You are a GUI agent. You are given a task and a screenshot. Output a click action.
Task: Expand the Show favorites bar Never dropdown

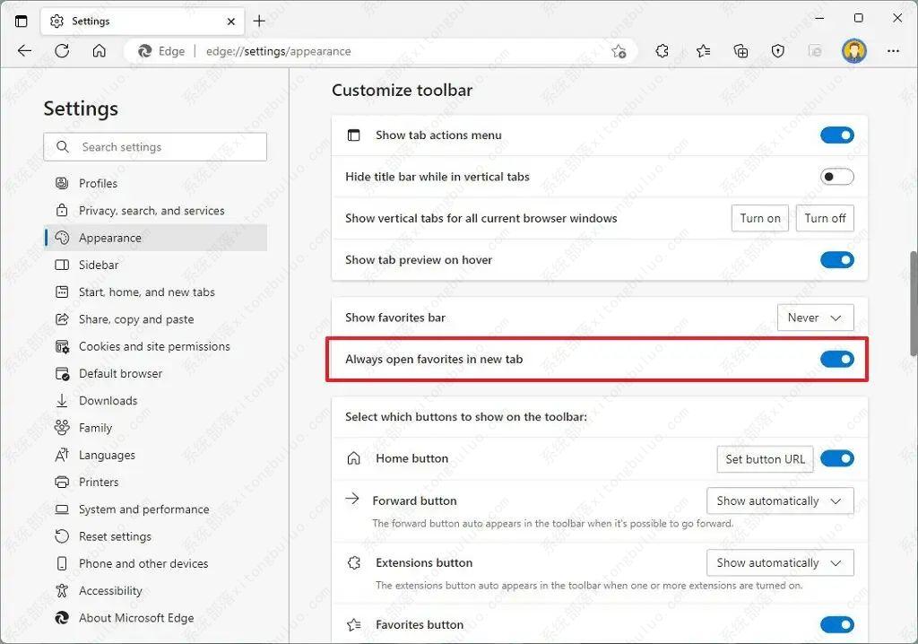pos(815,318)
